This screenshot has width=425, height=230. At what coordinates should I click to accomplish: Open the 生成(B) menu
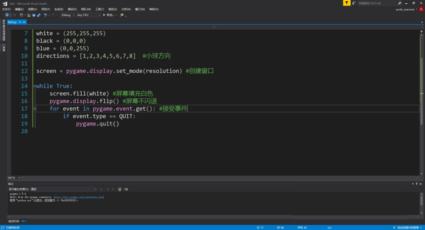click(x=59, y=9)
